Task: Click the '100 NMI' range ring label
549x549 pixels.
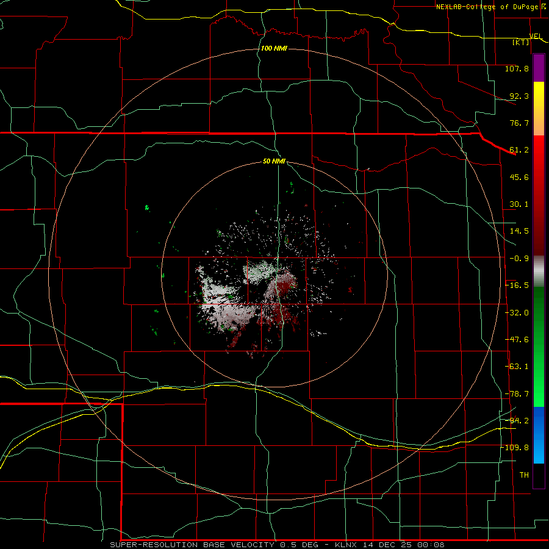Action: (274, 48)
